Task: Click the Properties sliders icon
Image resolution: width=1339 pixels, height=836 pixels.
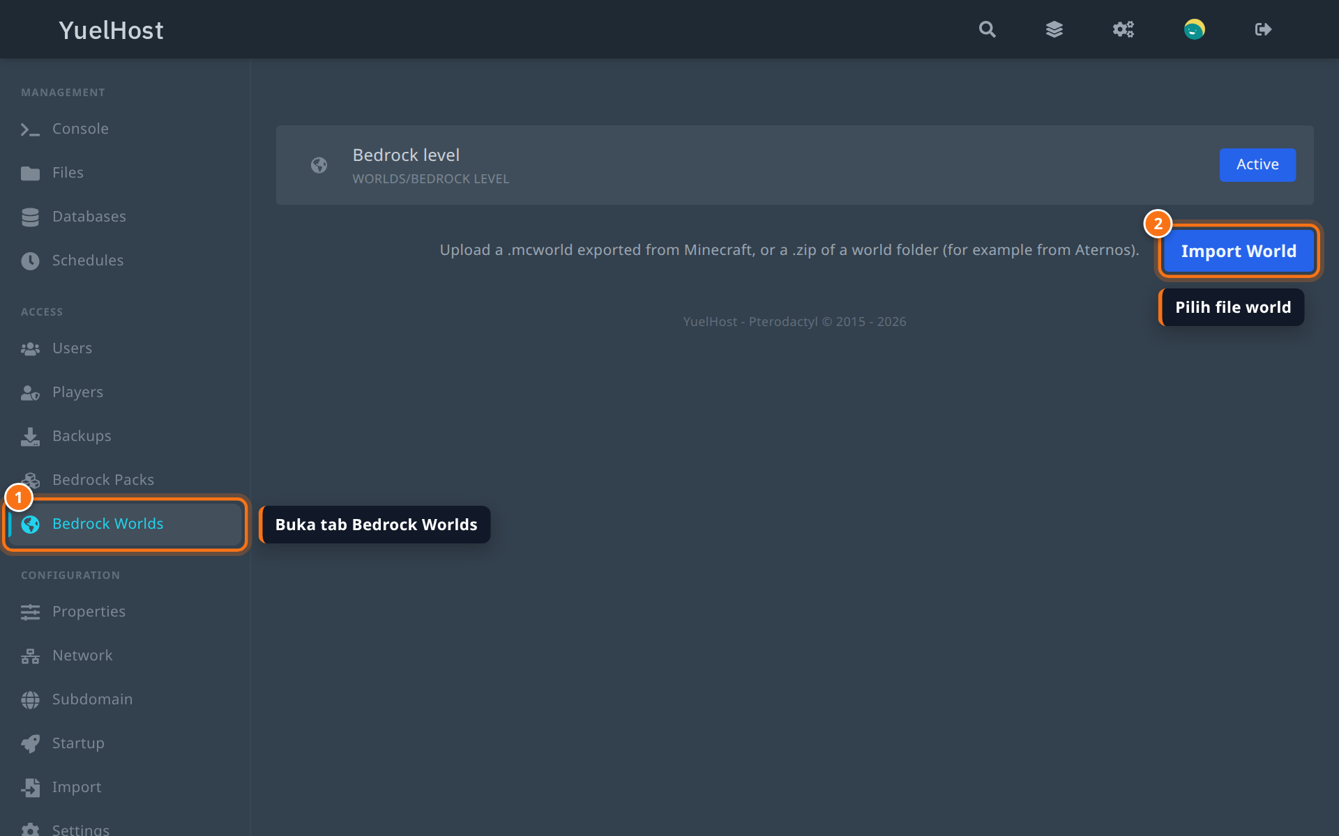Action: point(30,612)
